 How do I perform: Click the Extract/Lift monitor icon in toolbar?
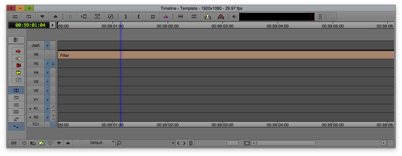[97, 16]
